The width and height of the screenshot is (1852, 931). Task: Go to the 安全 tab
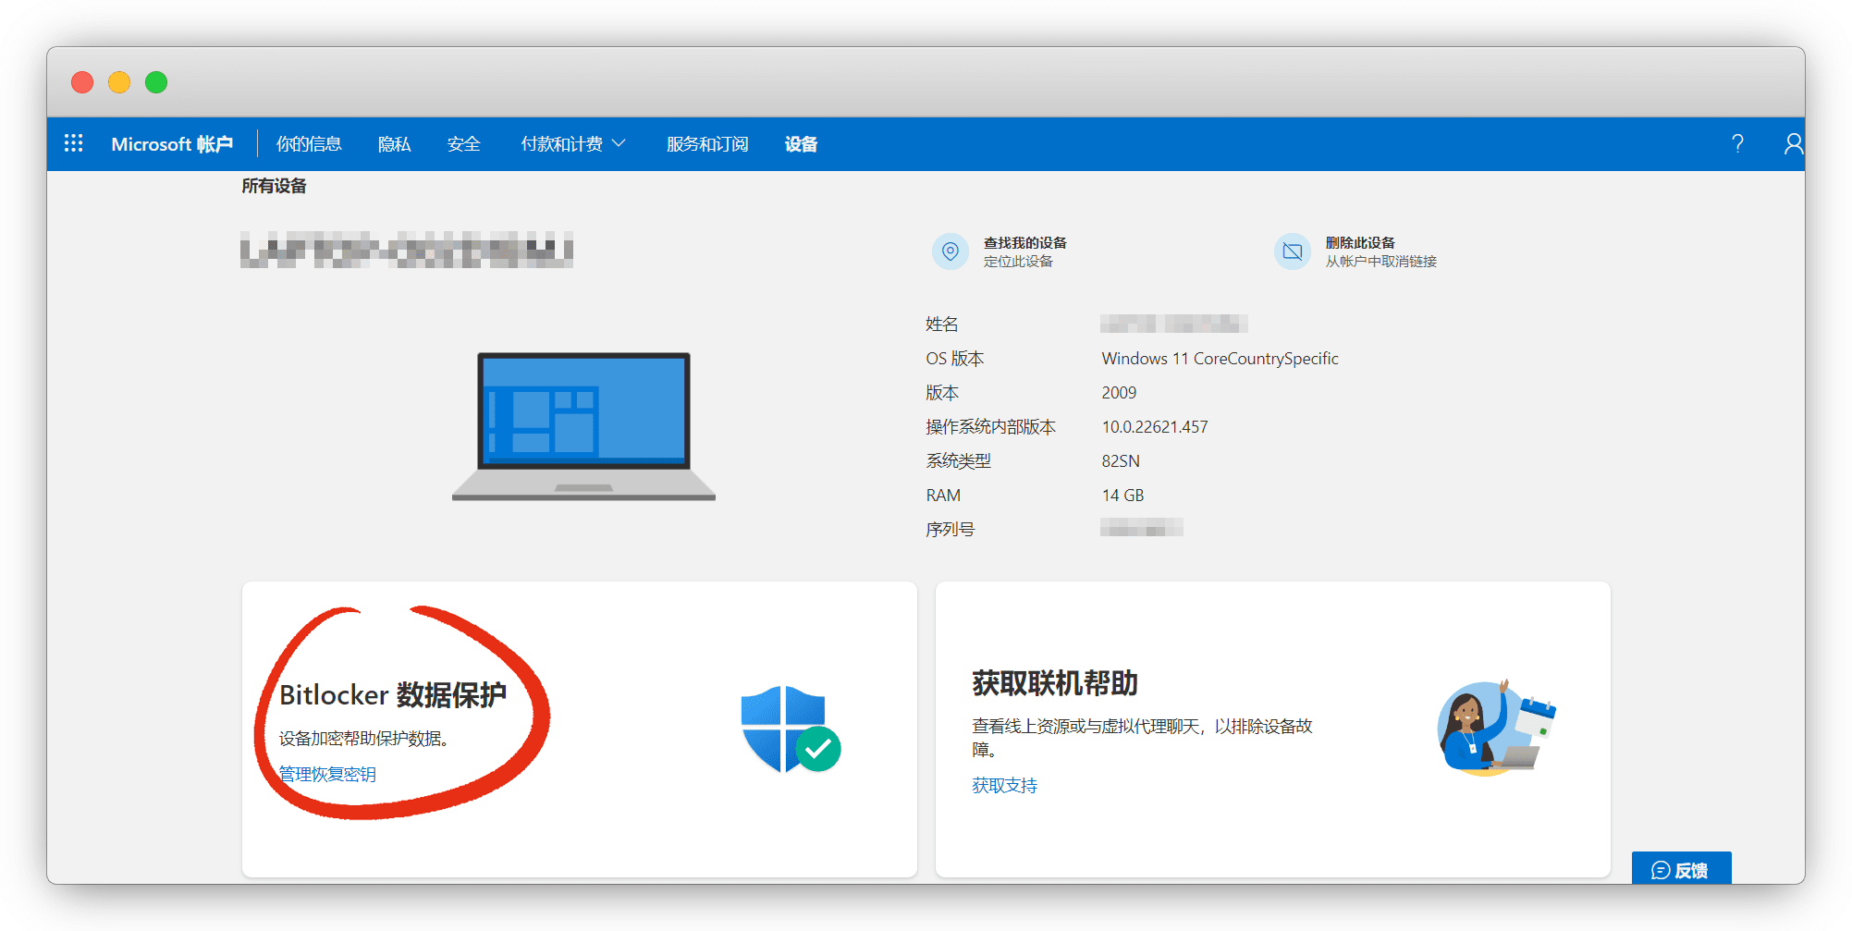click(463, 144)
